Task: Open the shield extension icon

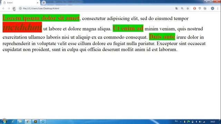Action: (200, 8)
